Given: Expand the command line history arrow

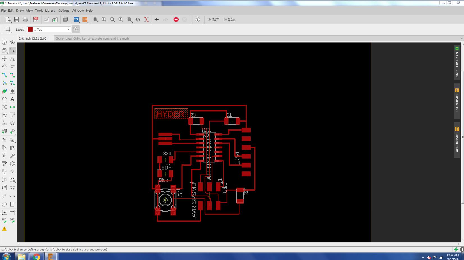Looking at the screenshot, I should [462, 38].
